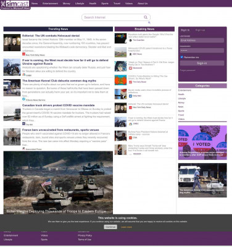The height and width of the screenshot is (247, 232).
Task: Click the small zoom icon below search box
Action: click(x=149, y=22)
